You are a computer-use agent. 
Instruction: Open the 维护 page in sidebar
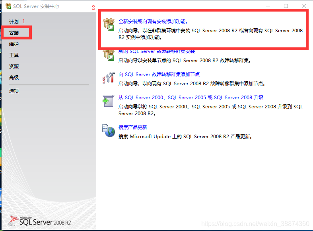[x=14, y=44]
